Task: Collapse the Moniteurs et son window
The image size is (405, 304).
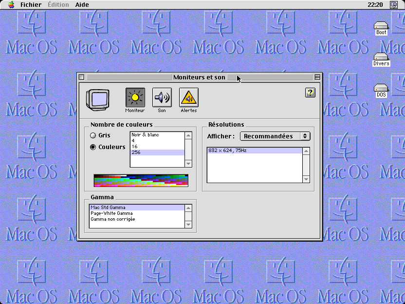Action: point(317,77)
